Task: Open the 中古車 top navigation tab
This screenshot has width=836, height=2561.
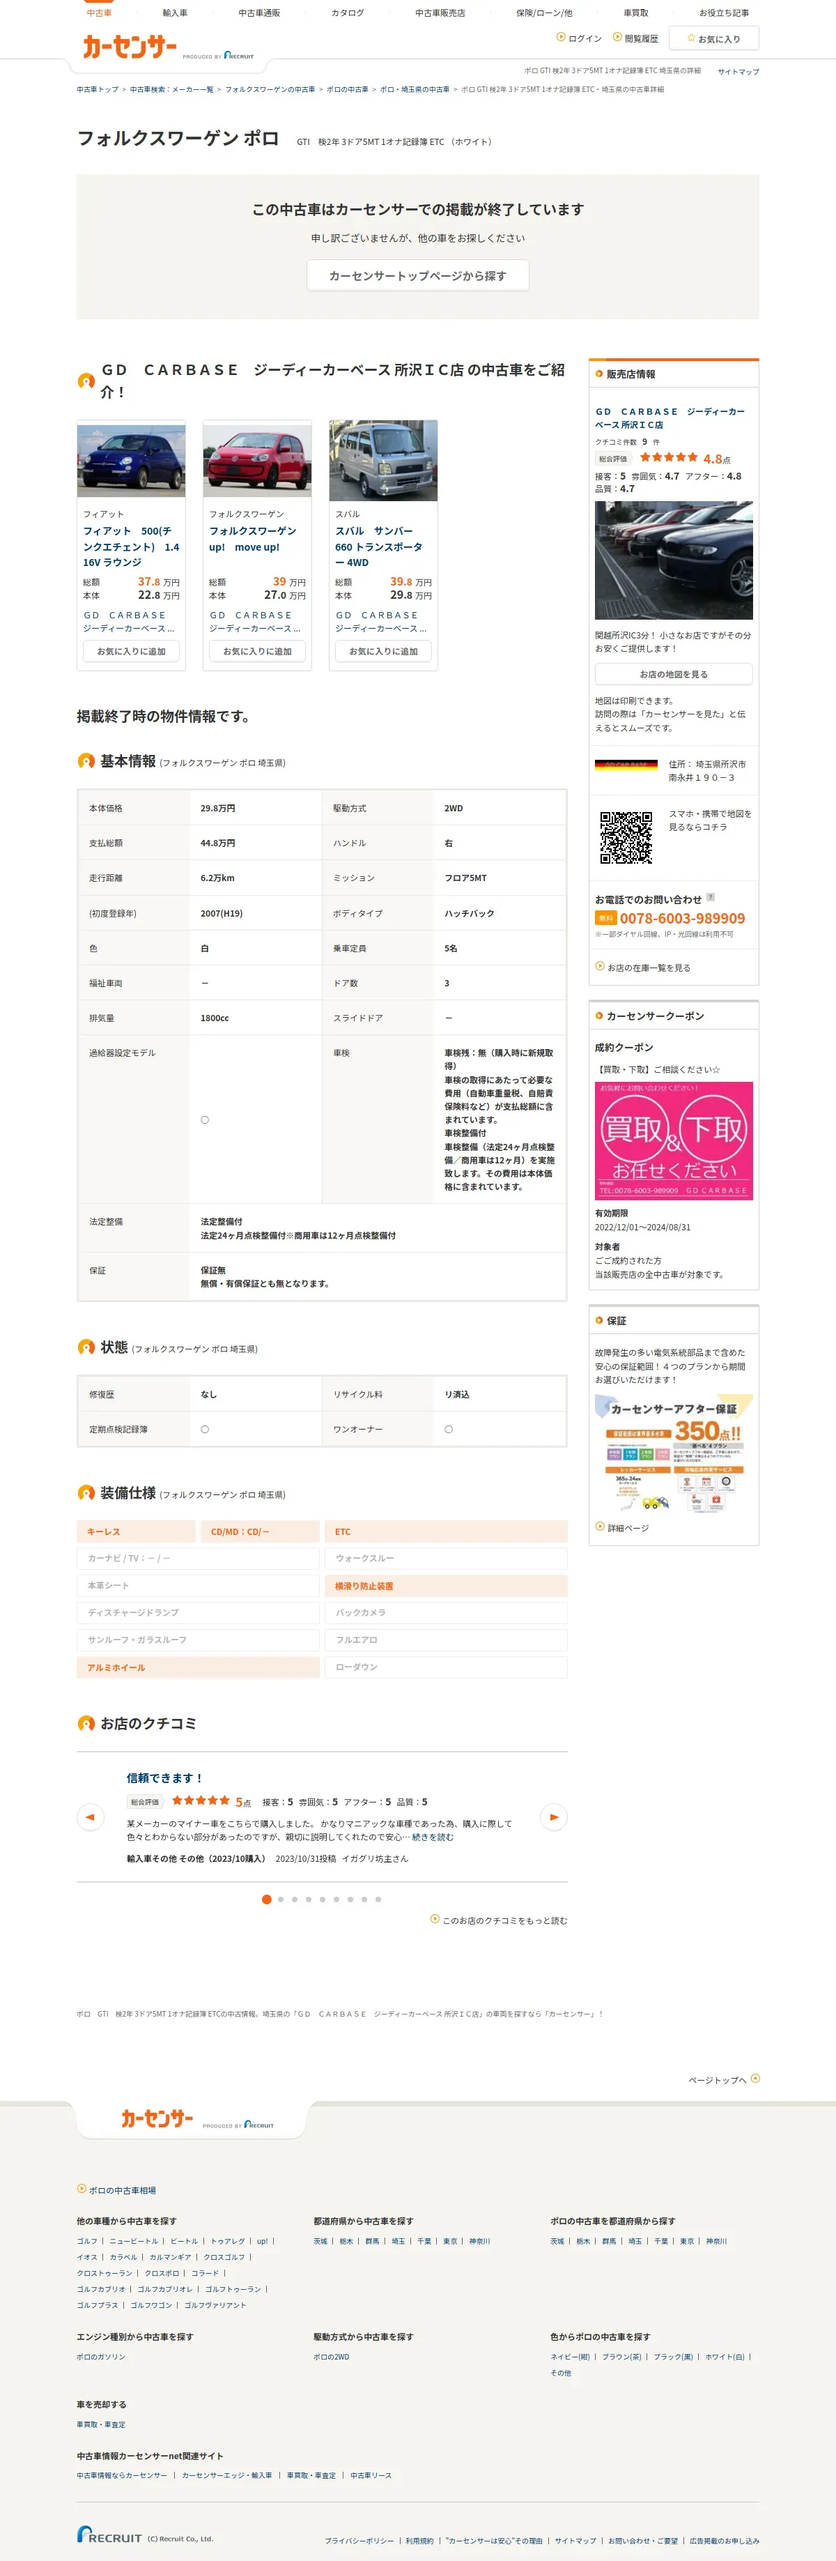Action: [x=98, y=13]
